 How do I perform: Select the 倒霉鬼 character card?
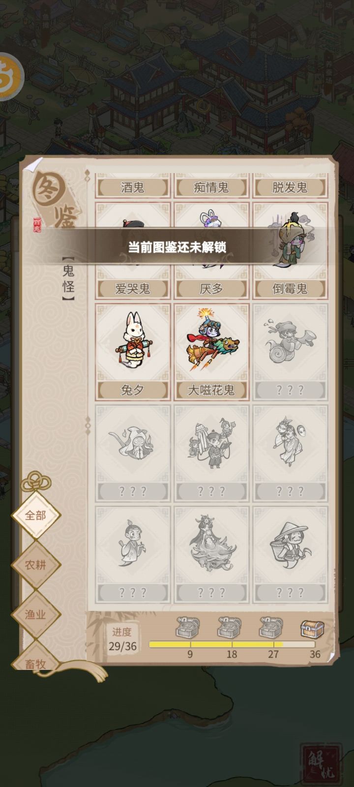[x=290, y=251]
